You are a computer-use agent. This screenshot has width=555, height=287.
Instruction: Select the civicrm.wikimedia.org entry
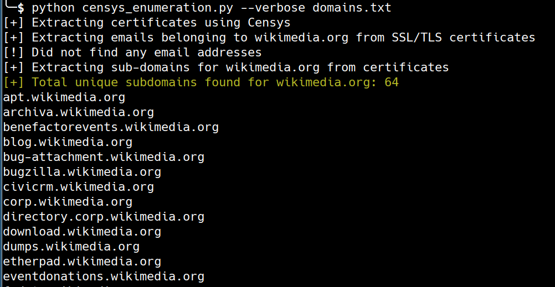point(79,186)
